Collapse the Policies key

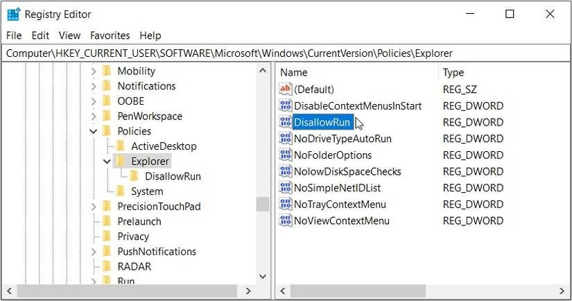click(x=93, y=131)
